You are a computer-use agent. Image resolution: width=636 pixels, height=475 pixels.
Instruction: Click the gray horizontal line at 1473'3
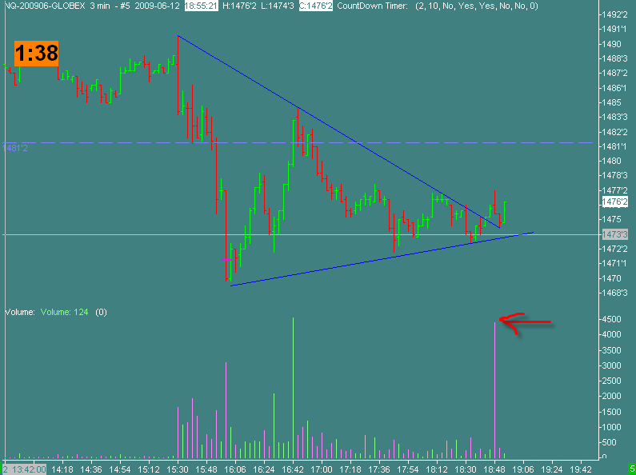coord(300,234)
